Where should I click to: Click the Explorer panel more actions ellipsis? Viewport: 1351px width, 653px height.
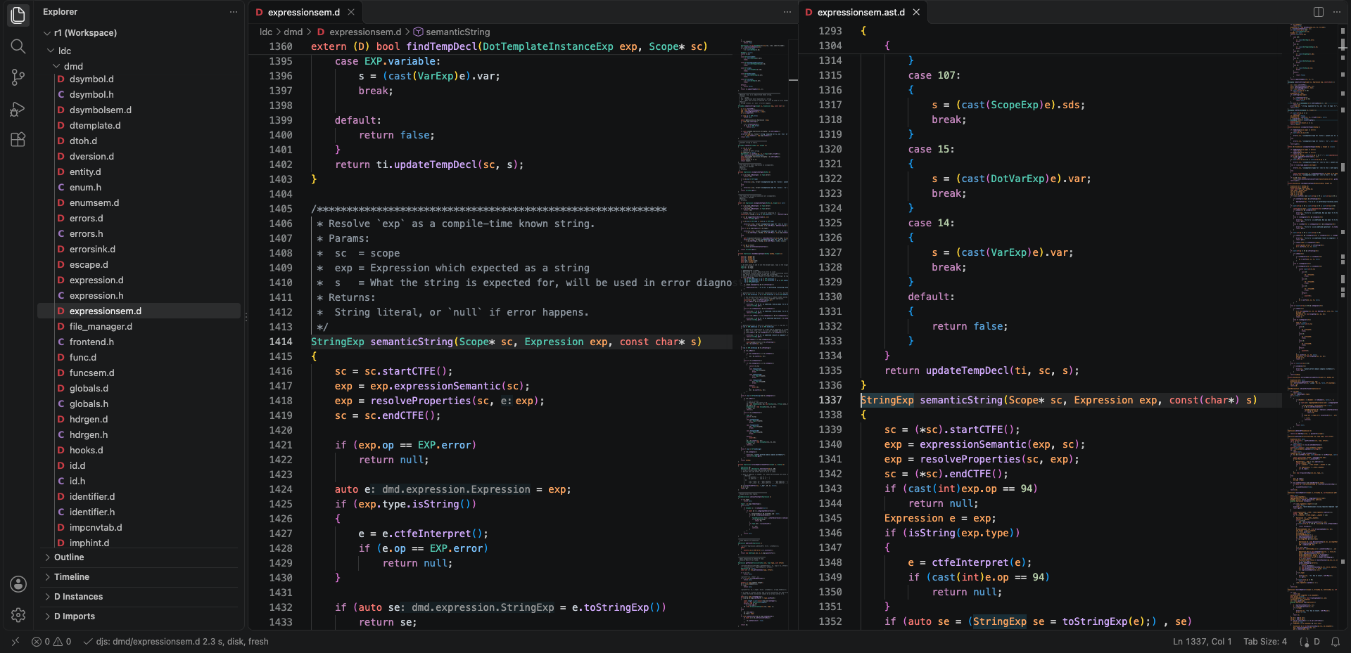coord(234,12)
